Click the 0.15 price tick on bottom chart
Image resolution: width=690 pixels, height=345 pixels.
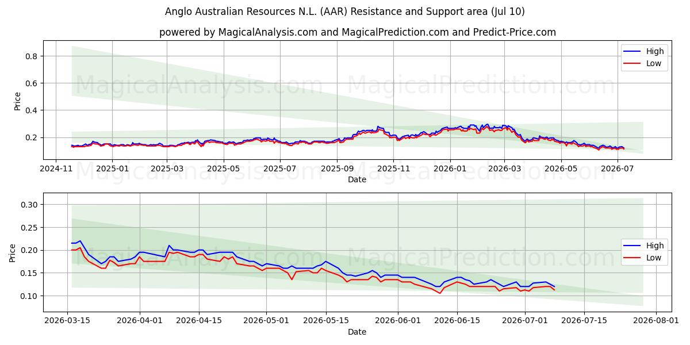29,273
